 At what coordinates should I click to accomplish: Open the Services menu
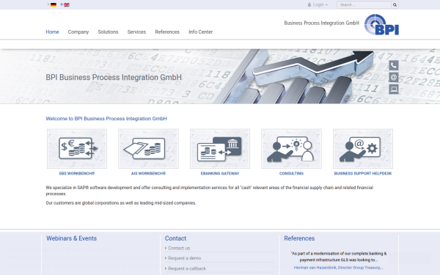[x=136, y=32]
